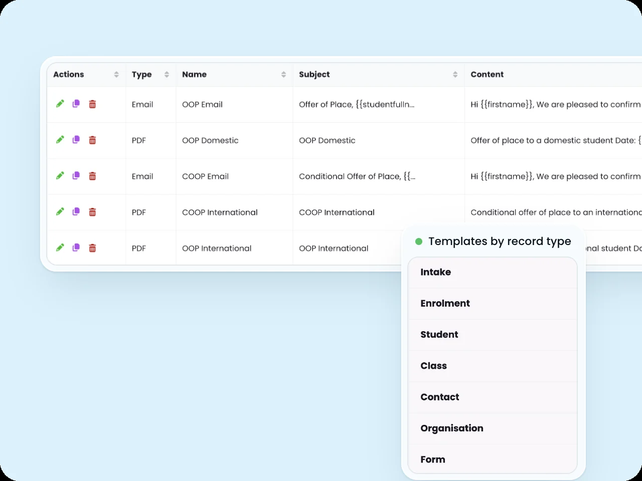
Task: Delete the COOP International template
Action: coord(92,212)
